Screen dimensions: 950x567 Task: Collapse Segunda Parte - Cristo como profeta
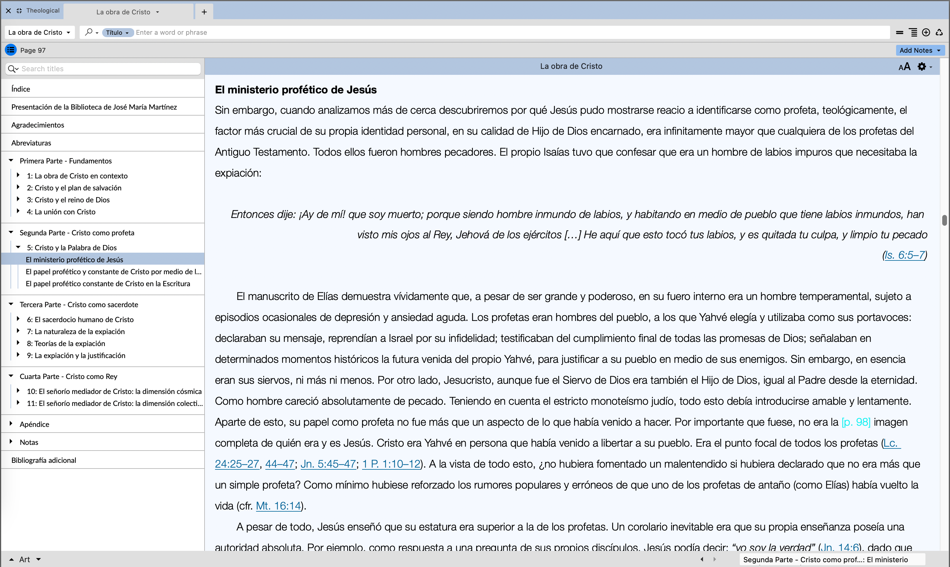(11, 232)
